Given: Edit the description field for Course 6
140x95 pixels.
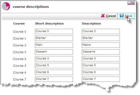Looking at the screenshot, I should [x=101, y=72].
